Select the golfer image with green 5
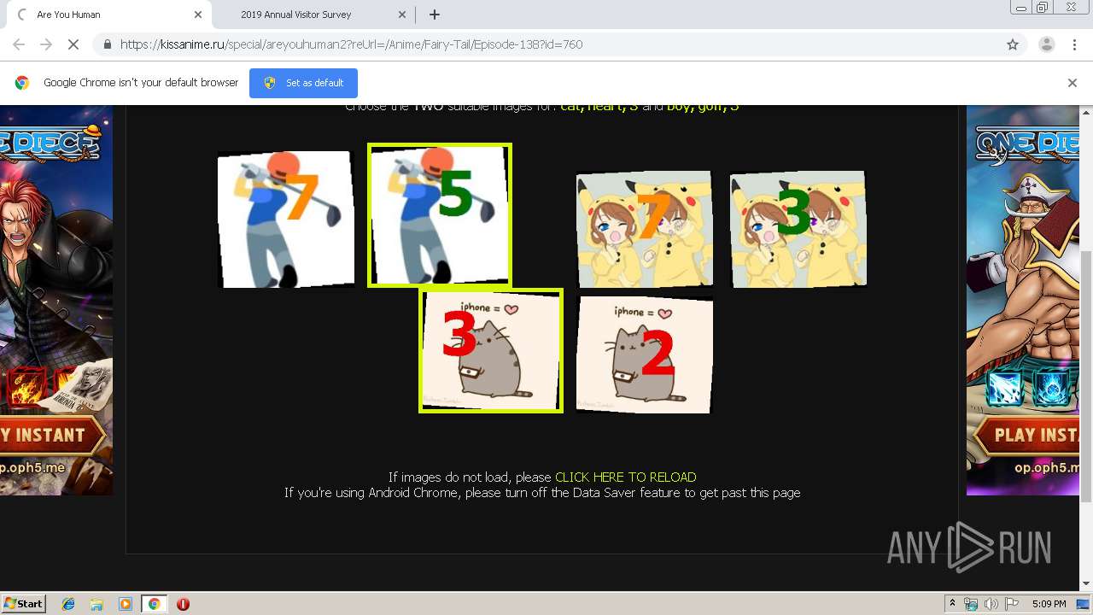Image resolution: width=1093 pixels, height=615 pixels. [x=440, y=215]
